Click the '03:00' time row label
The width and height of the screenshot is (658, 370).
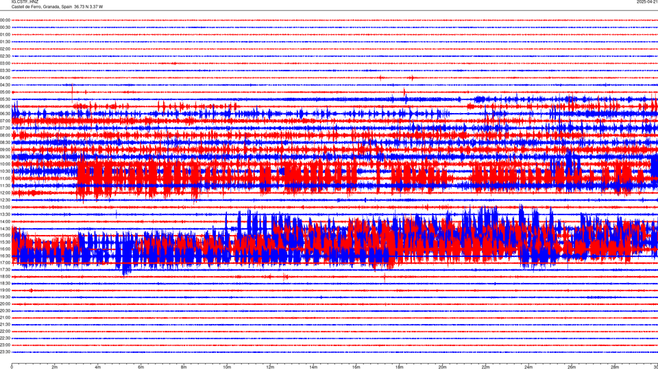[x=5, y=63]
